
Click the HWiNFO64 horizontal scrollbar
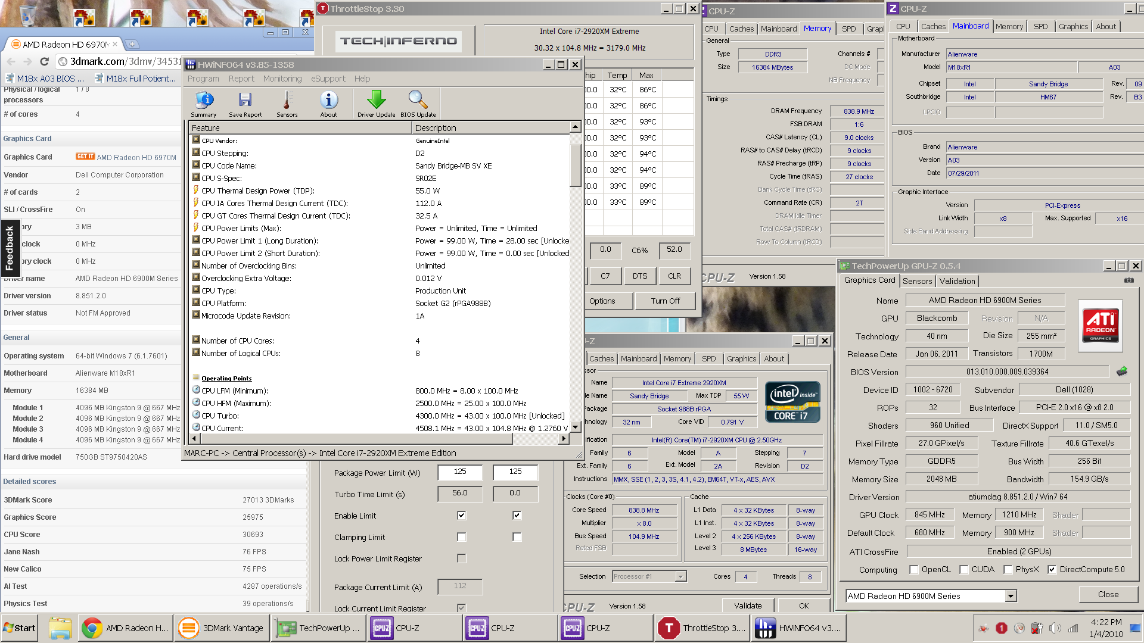coord(357,439)
